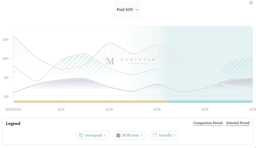Toggle the BOB Gear series label
Screen dimensions: 256x148
tap(130, 135)
